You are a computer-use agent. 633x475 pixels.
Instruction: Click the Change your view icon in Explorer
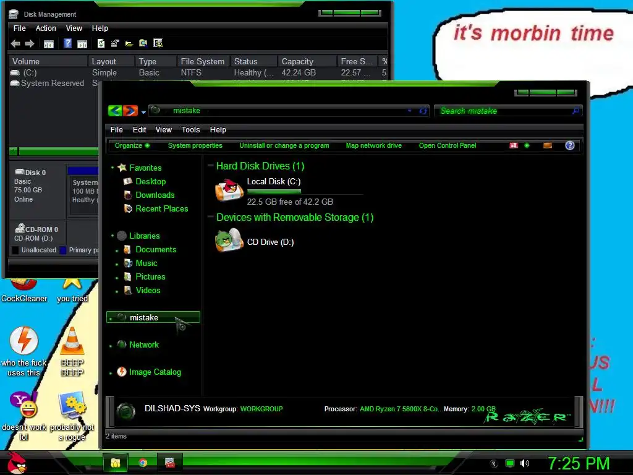click(514, 145)
